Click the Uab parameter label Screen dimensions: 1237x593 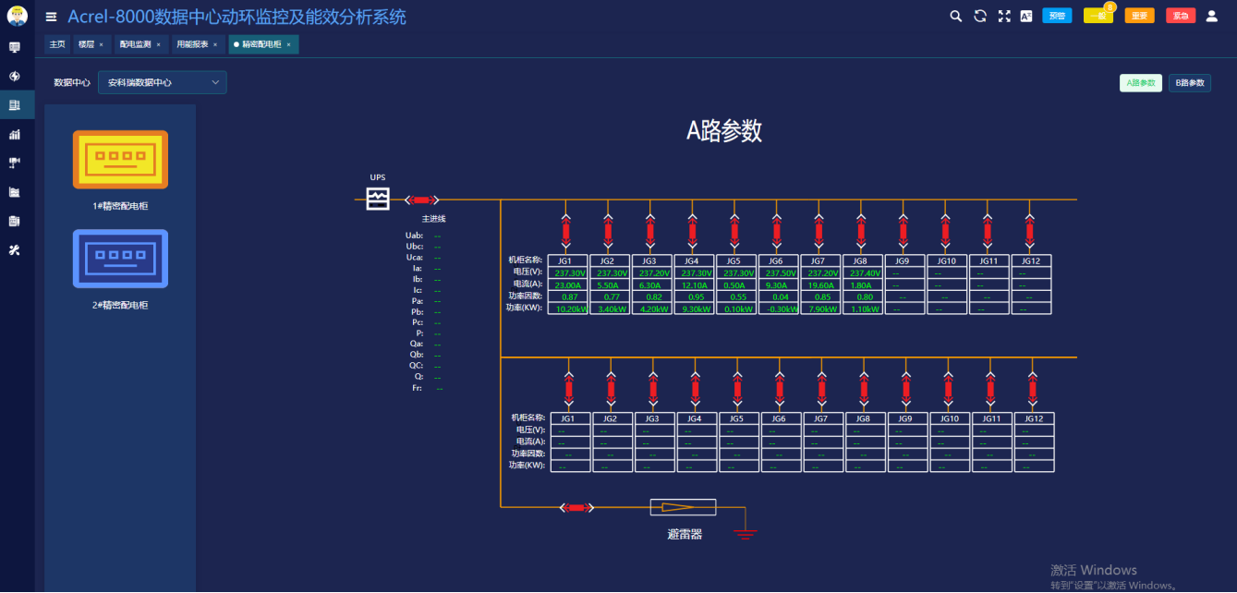414,236
